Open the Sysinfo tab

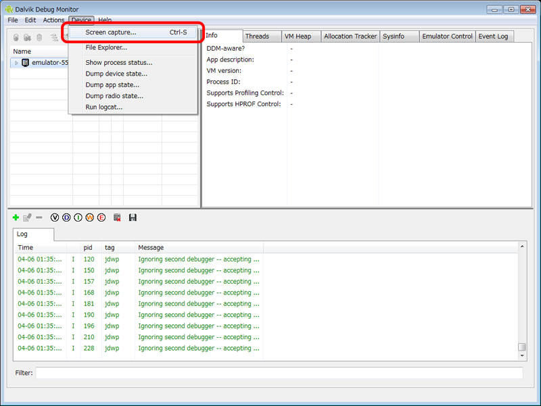[x=399, y=36]
